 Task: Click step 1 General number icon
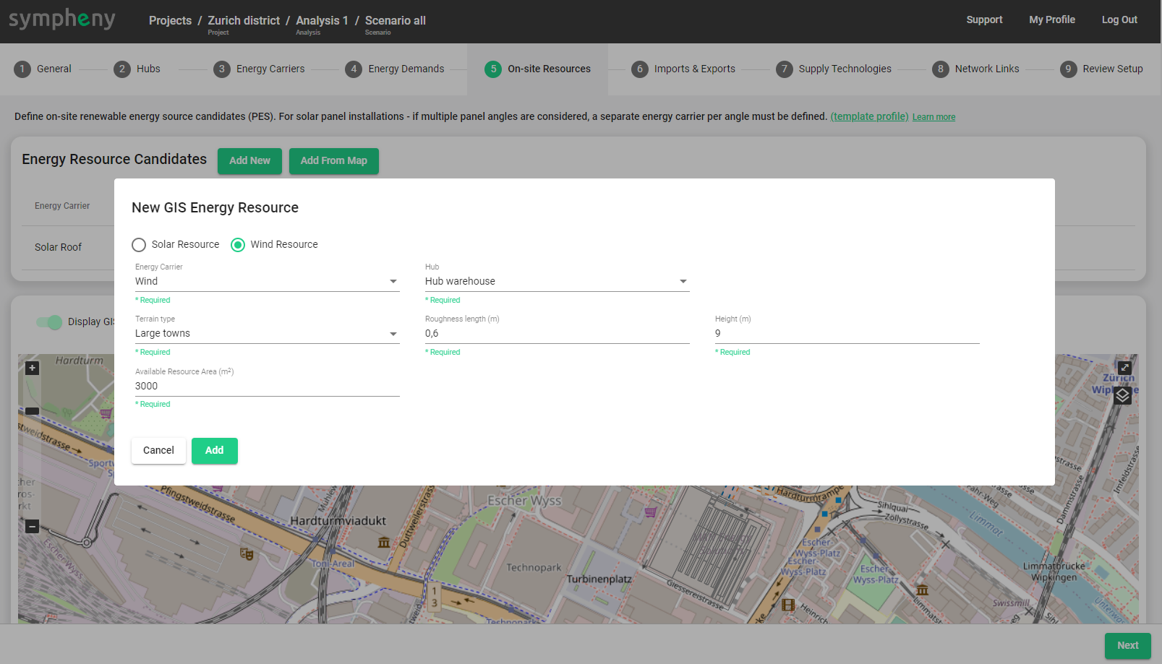click(22, 69)
